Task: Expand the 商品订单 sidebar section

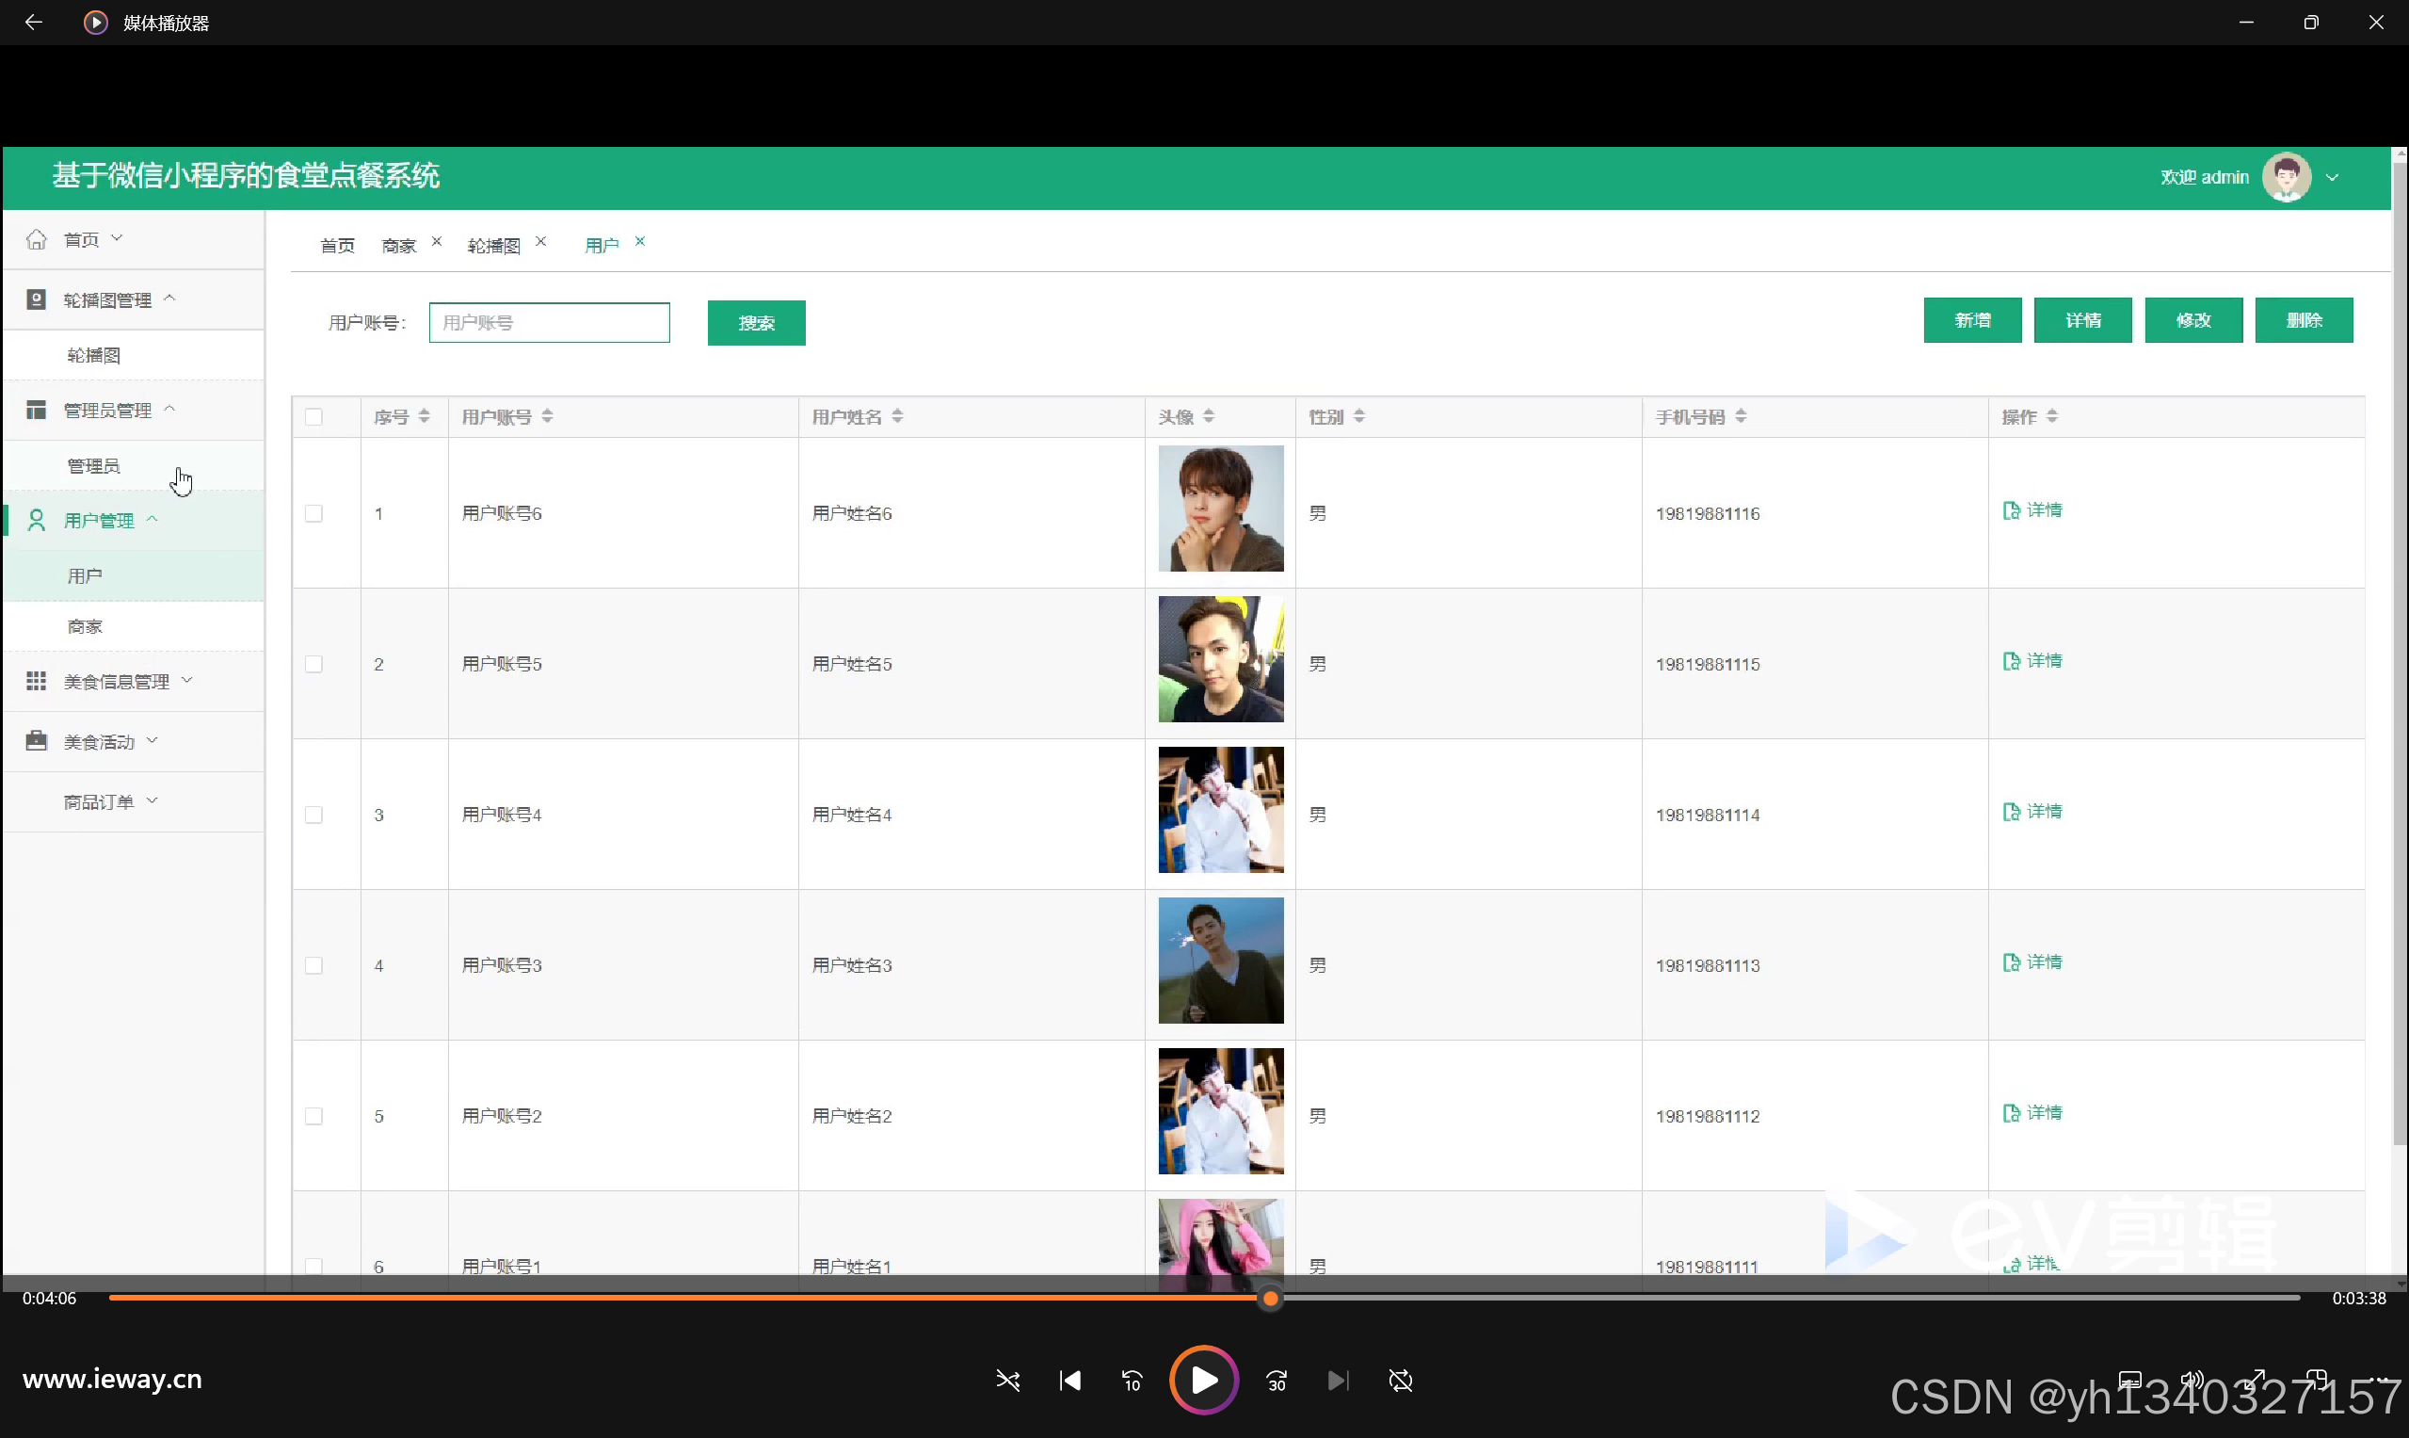Action: click(x=100, y=801)
